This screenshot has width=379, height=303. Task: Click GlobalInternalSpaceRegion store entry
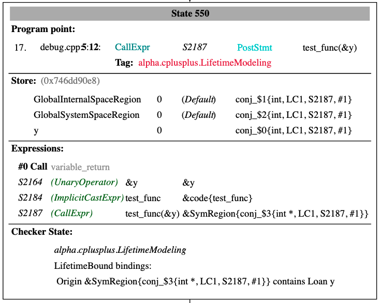88,99
